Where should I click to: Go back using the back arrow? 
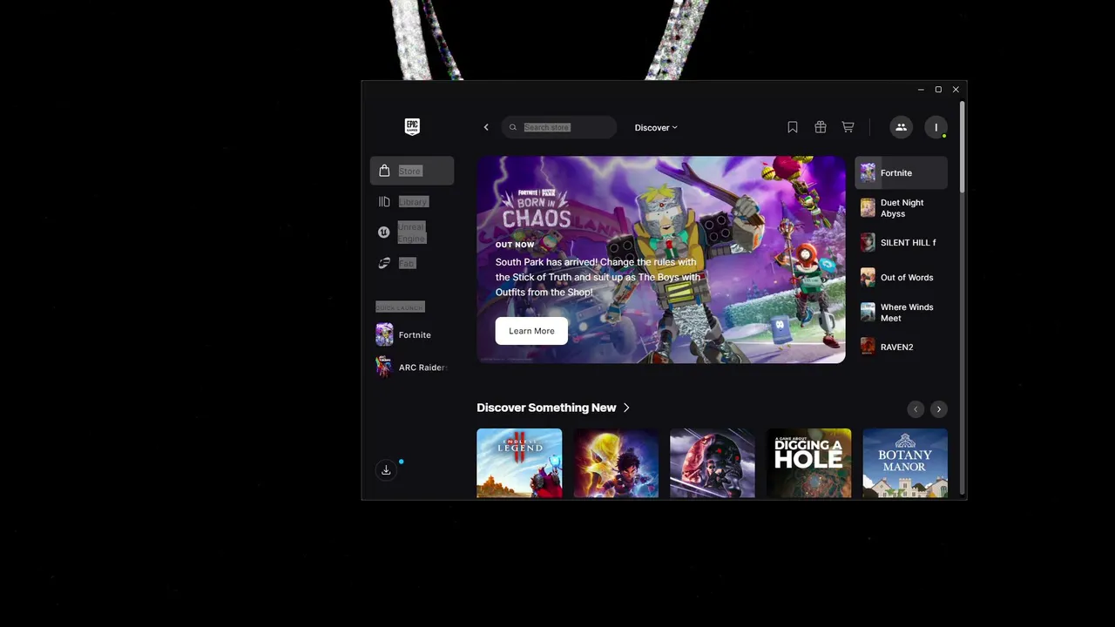click(x=486, y=127)
